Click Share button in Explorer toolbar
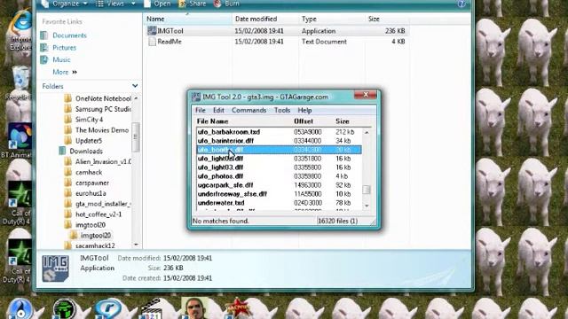 click(x=193, y=4)
